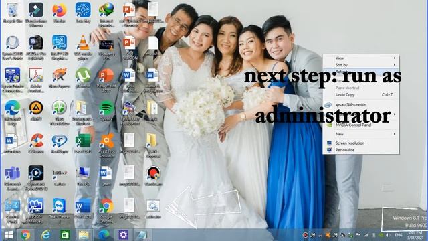This screenshot has width=428, height=241.
Task: Open the AIMP desktop shortcut
Action: 35,110
